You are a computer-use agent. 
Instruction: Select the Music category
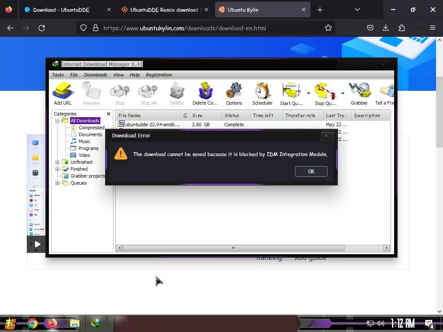(84, 141)
